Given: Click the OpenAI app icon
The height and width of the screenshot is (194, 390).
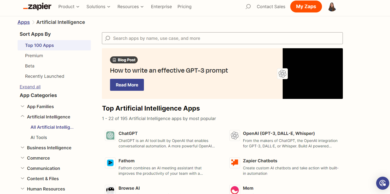Looking at the screenshot, I should [235, 135].
